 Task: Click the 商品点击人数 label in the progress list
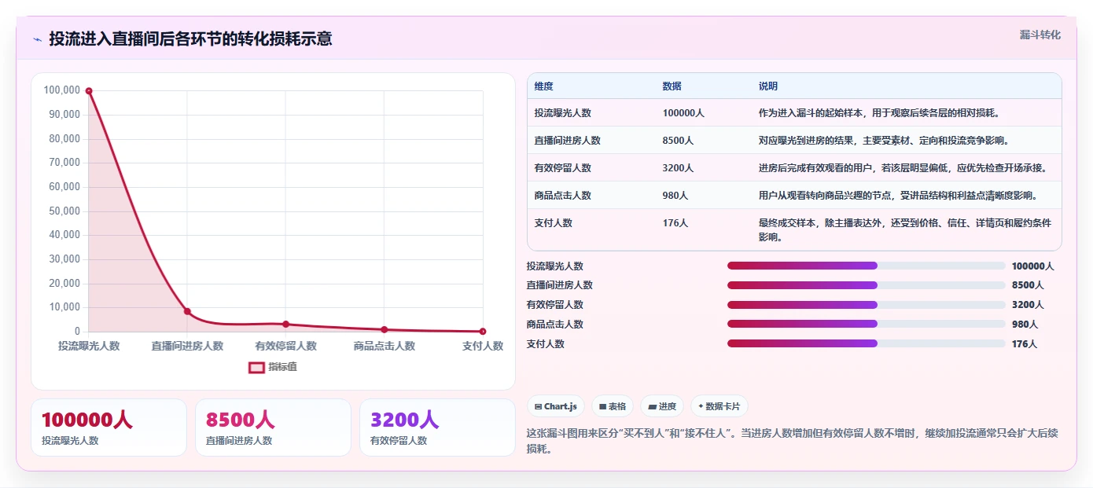[x=555, y=325]
